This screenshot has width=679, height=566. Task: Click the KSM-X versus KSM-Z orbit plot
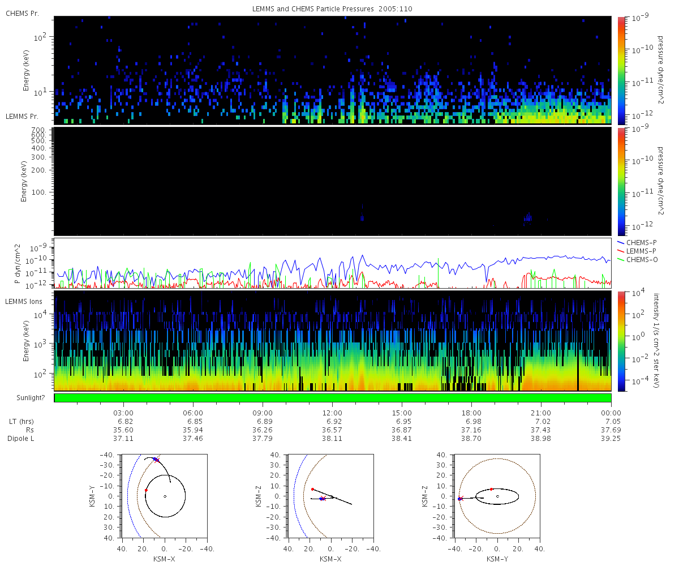[330, 496]
